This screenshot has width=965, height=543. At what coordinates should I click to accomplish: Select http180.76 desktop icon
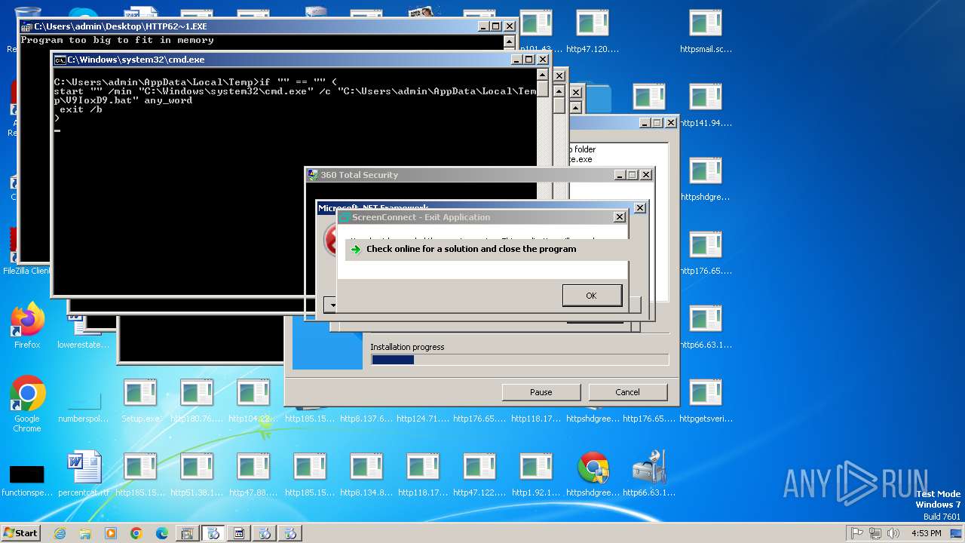tap(197, 401)
